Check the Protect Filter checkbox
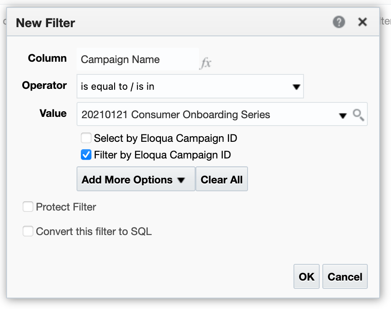 [x=28, y=207]
